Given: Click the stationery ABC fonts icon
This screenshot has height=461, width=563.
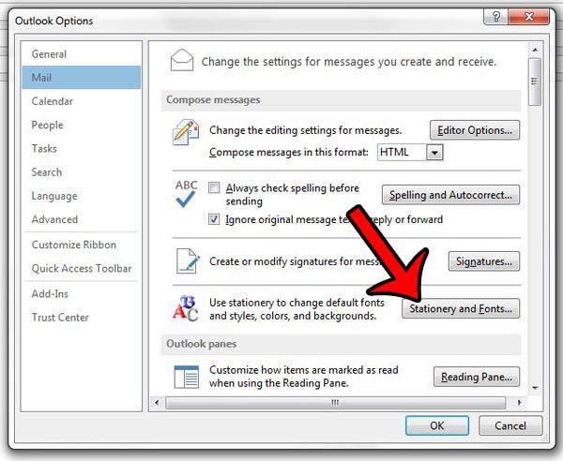Looking at the screenshot, I should click(185, 308).
